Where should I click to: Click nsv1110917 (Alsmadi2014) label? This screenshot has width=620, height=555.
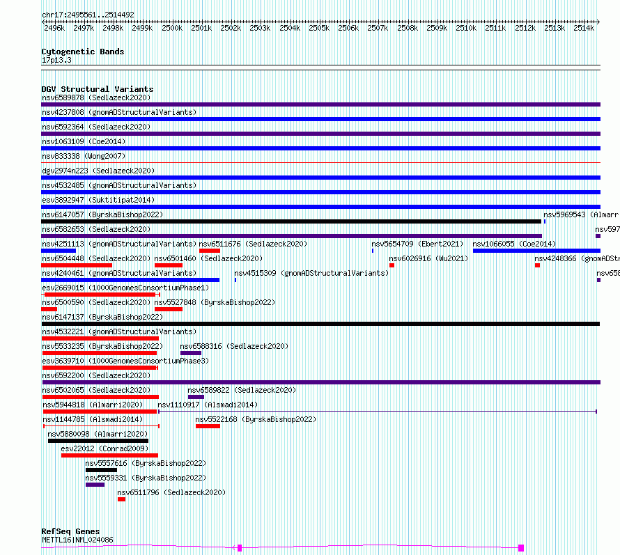point(208,405)
